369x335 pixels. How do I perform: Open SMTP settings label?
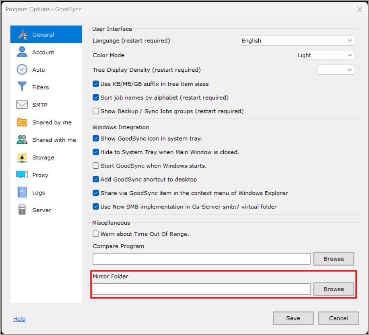pos(40,105)
